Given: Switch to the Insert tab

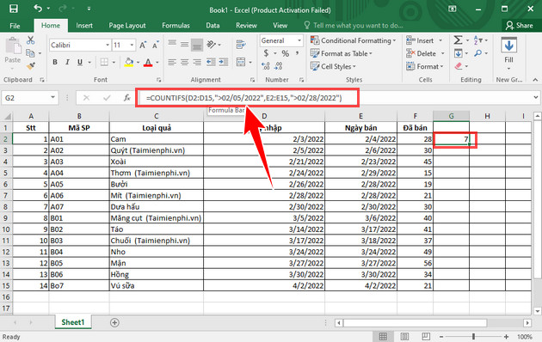Looking at the screenshot, I should click(84, 26).
